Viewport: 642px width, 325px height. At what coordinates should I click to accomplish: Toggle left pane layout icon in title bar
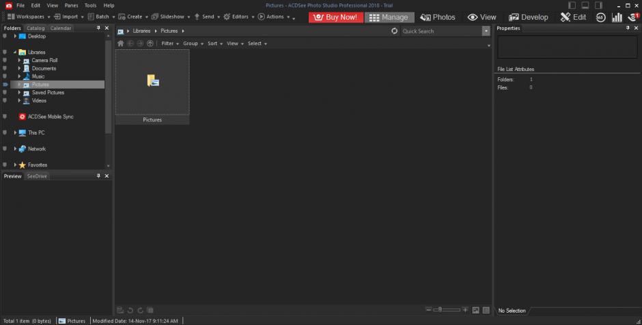572,5
